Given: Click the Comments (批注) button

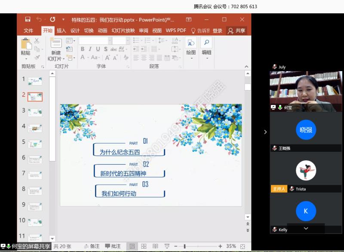Looking at the screenshot, I should 113,246.
